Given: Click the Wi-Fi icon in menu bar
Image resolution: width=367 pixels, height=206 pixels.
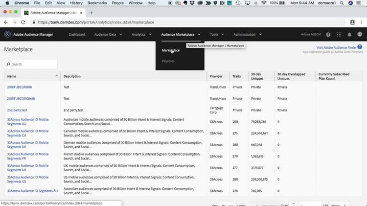Looking at the screenshot, I should (264, 3).
